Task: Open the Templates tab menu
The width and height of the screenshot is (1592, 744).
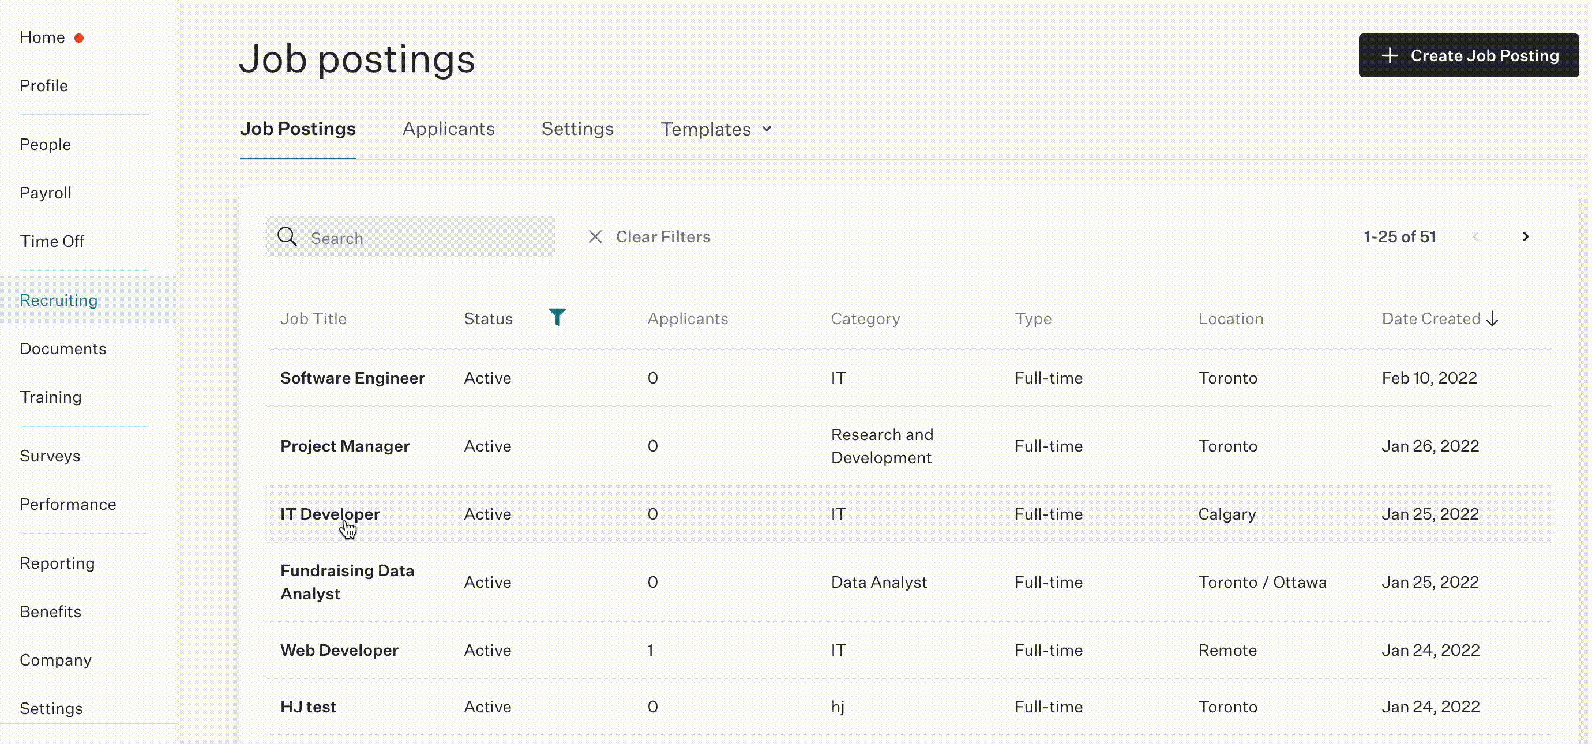Action: pos(716,129)
